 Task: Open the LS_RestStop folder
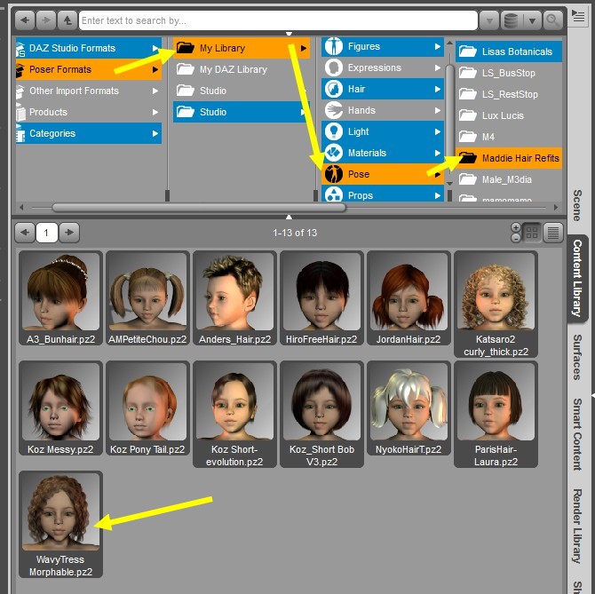pyautogui.click(x=509, y=94)
